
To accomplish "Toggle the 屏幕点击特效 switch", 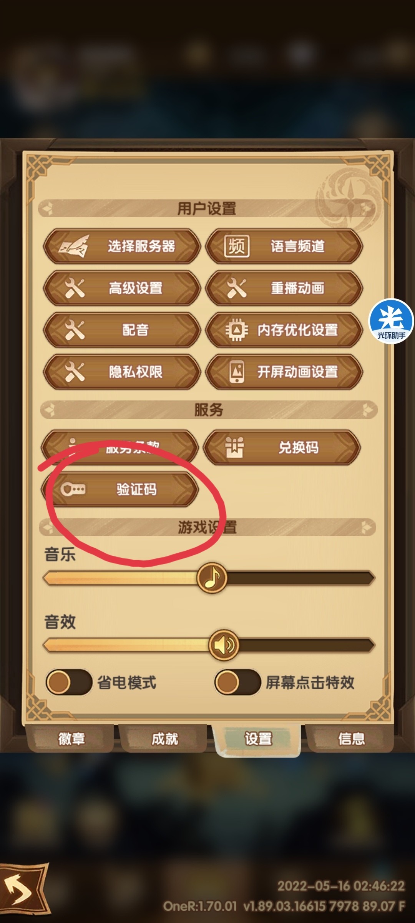I will [238, 683].
